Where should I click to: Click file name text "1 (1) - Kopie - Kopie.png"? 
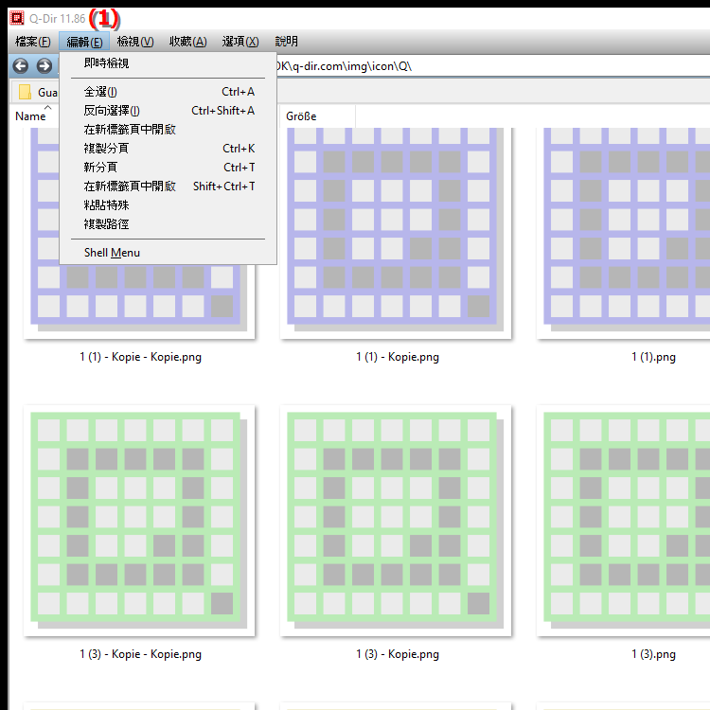[x=140, y=357]
